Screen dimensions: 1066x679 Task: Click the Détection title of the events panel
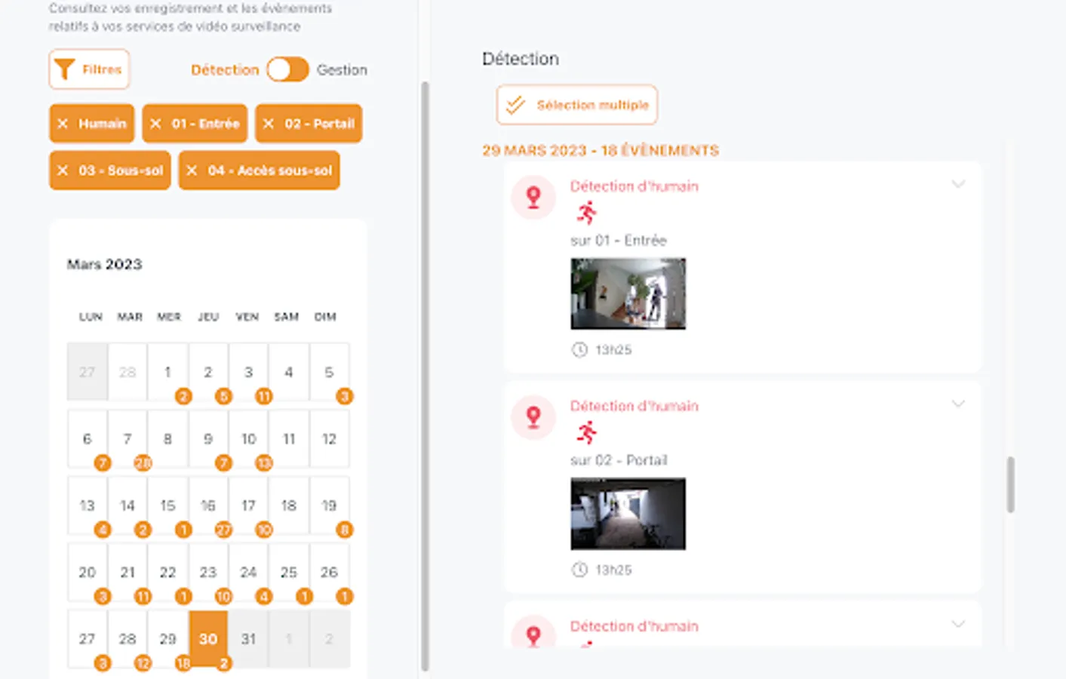point(521,59)
